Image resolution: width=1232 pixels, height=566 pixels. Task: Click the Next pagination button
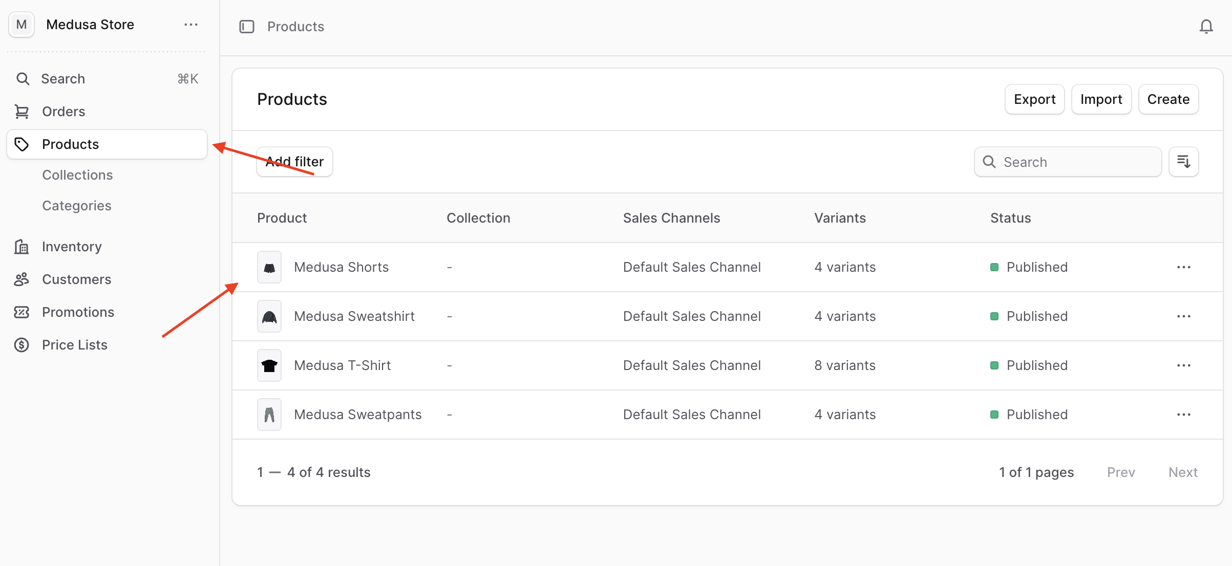click(1183, 472)
